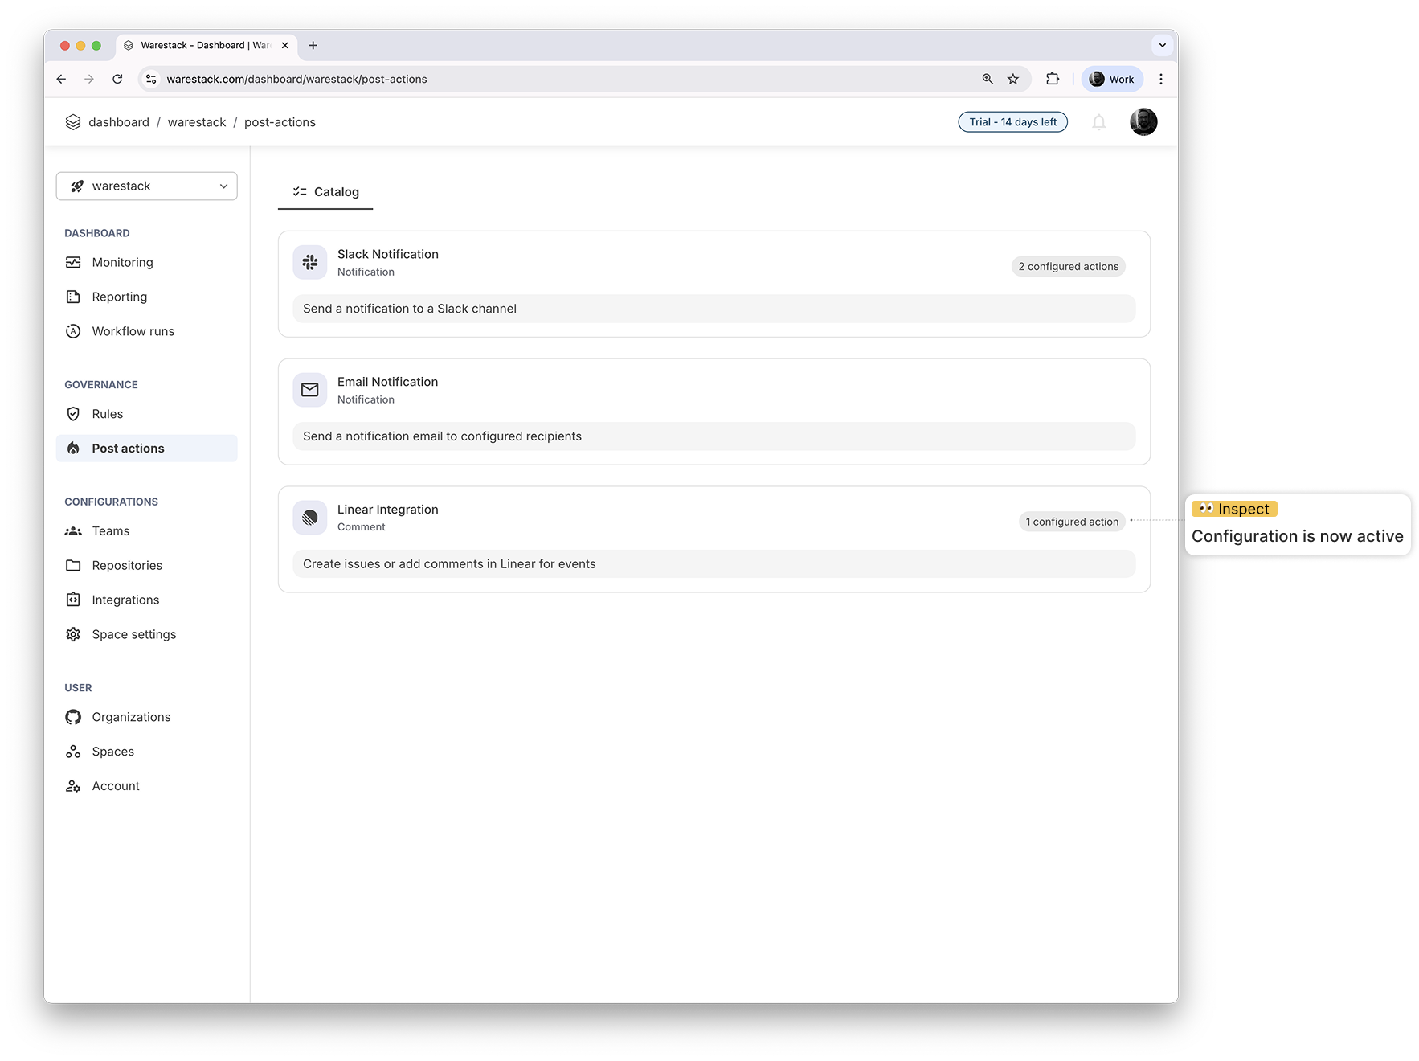Click the Warestack logo in header

pyautogui.click(x=73, y=122)
